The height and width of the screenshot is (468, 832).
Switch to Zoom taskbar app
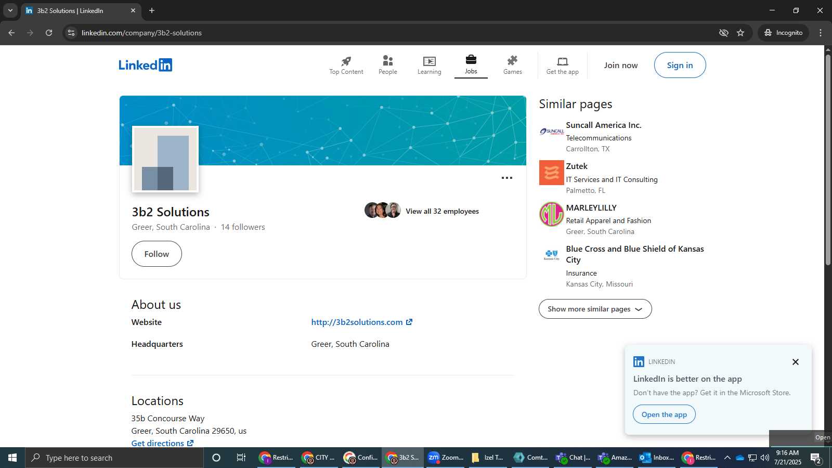(x=446, y=458)
